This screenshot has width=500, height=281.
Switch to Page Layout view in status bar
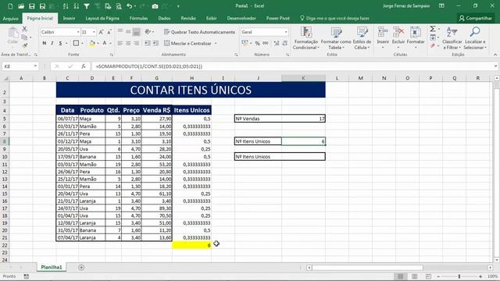(x=415, y=276)
